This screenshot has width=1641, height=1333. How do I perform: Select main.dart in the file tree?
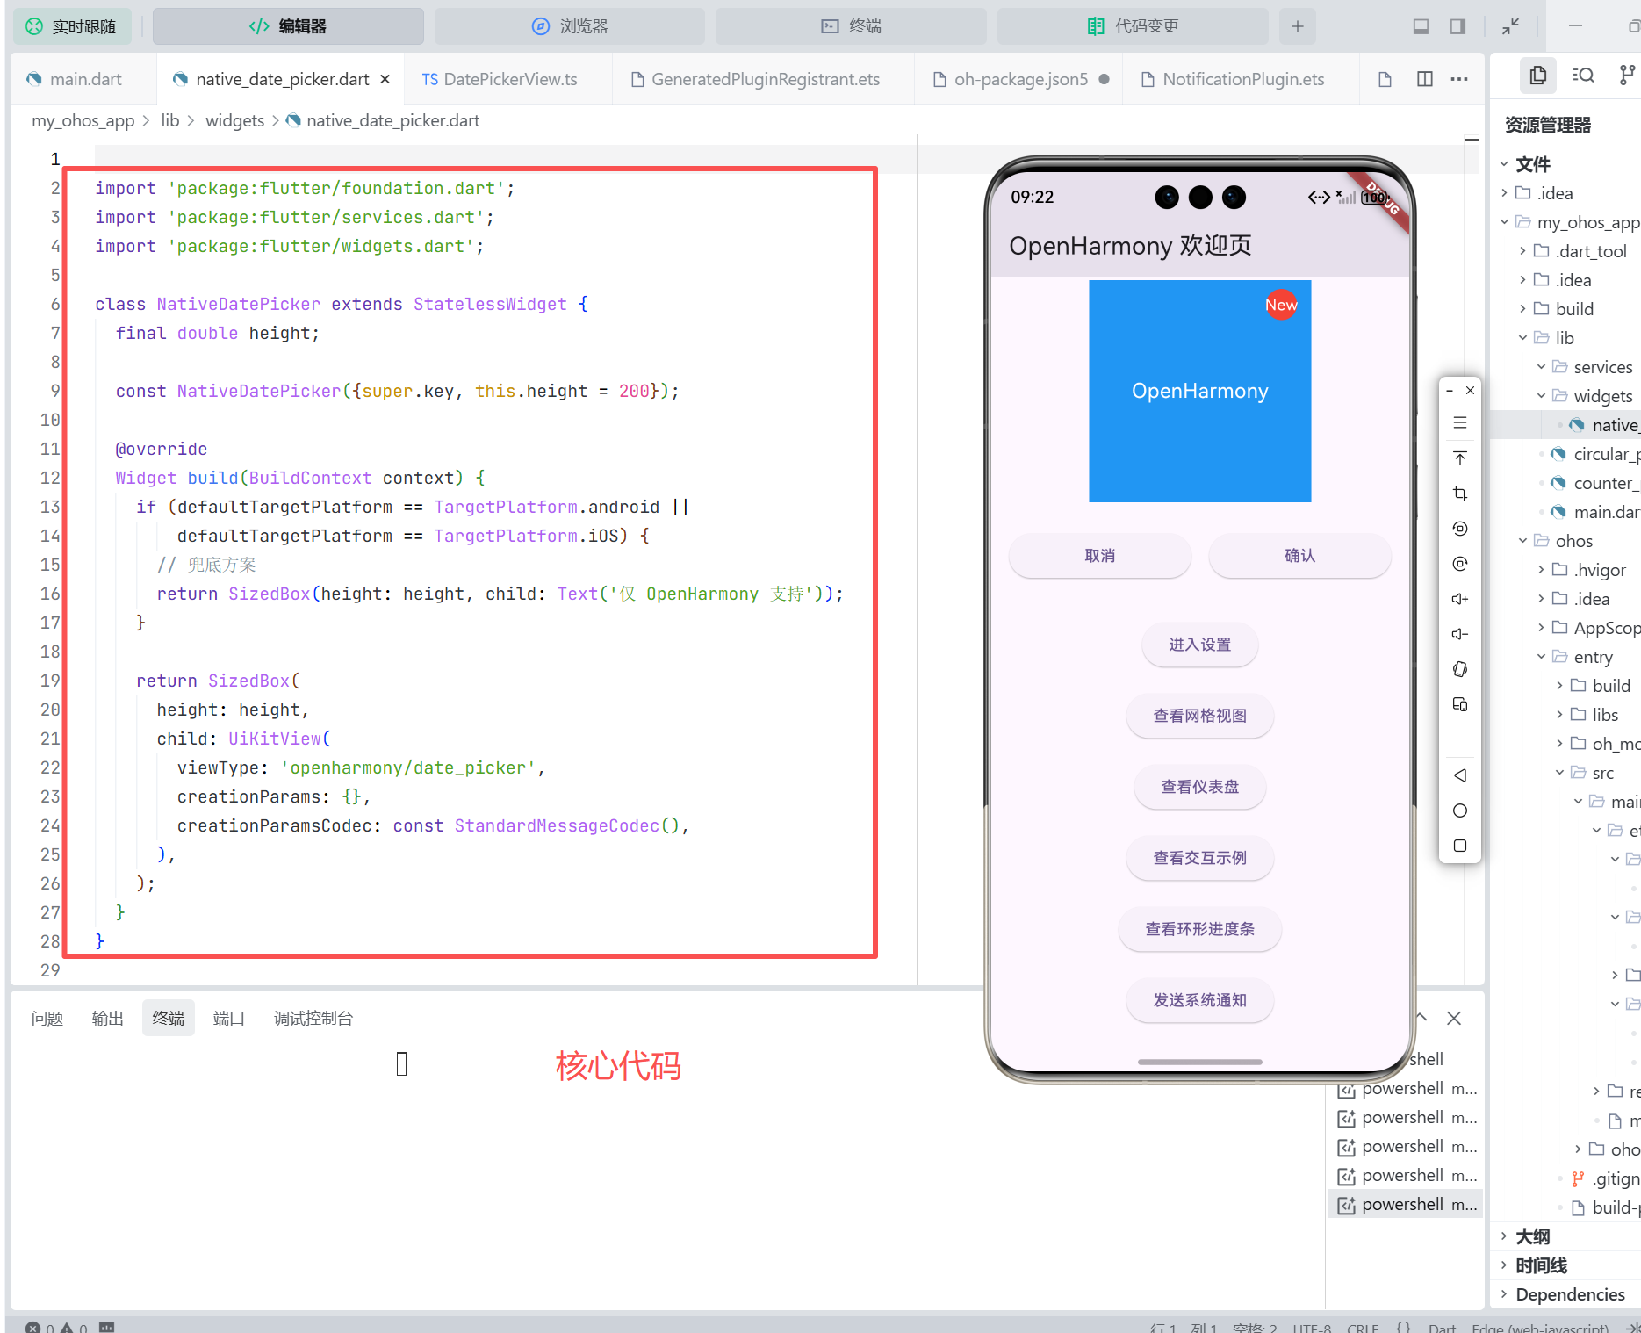1595,512
